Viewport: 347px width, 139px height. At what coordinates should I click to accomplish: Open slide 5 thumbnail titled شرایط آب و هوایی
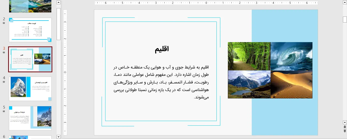tap(30, 118)
